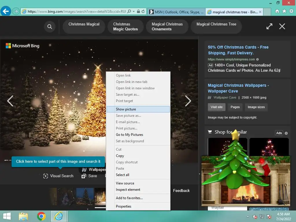Open Magical Christmas Wallpapers link
Screen dimensions: 296x222
(x=238, y=88)
